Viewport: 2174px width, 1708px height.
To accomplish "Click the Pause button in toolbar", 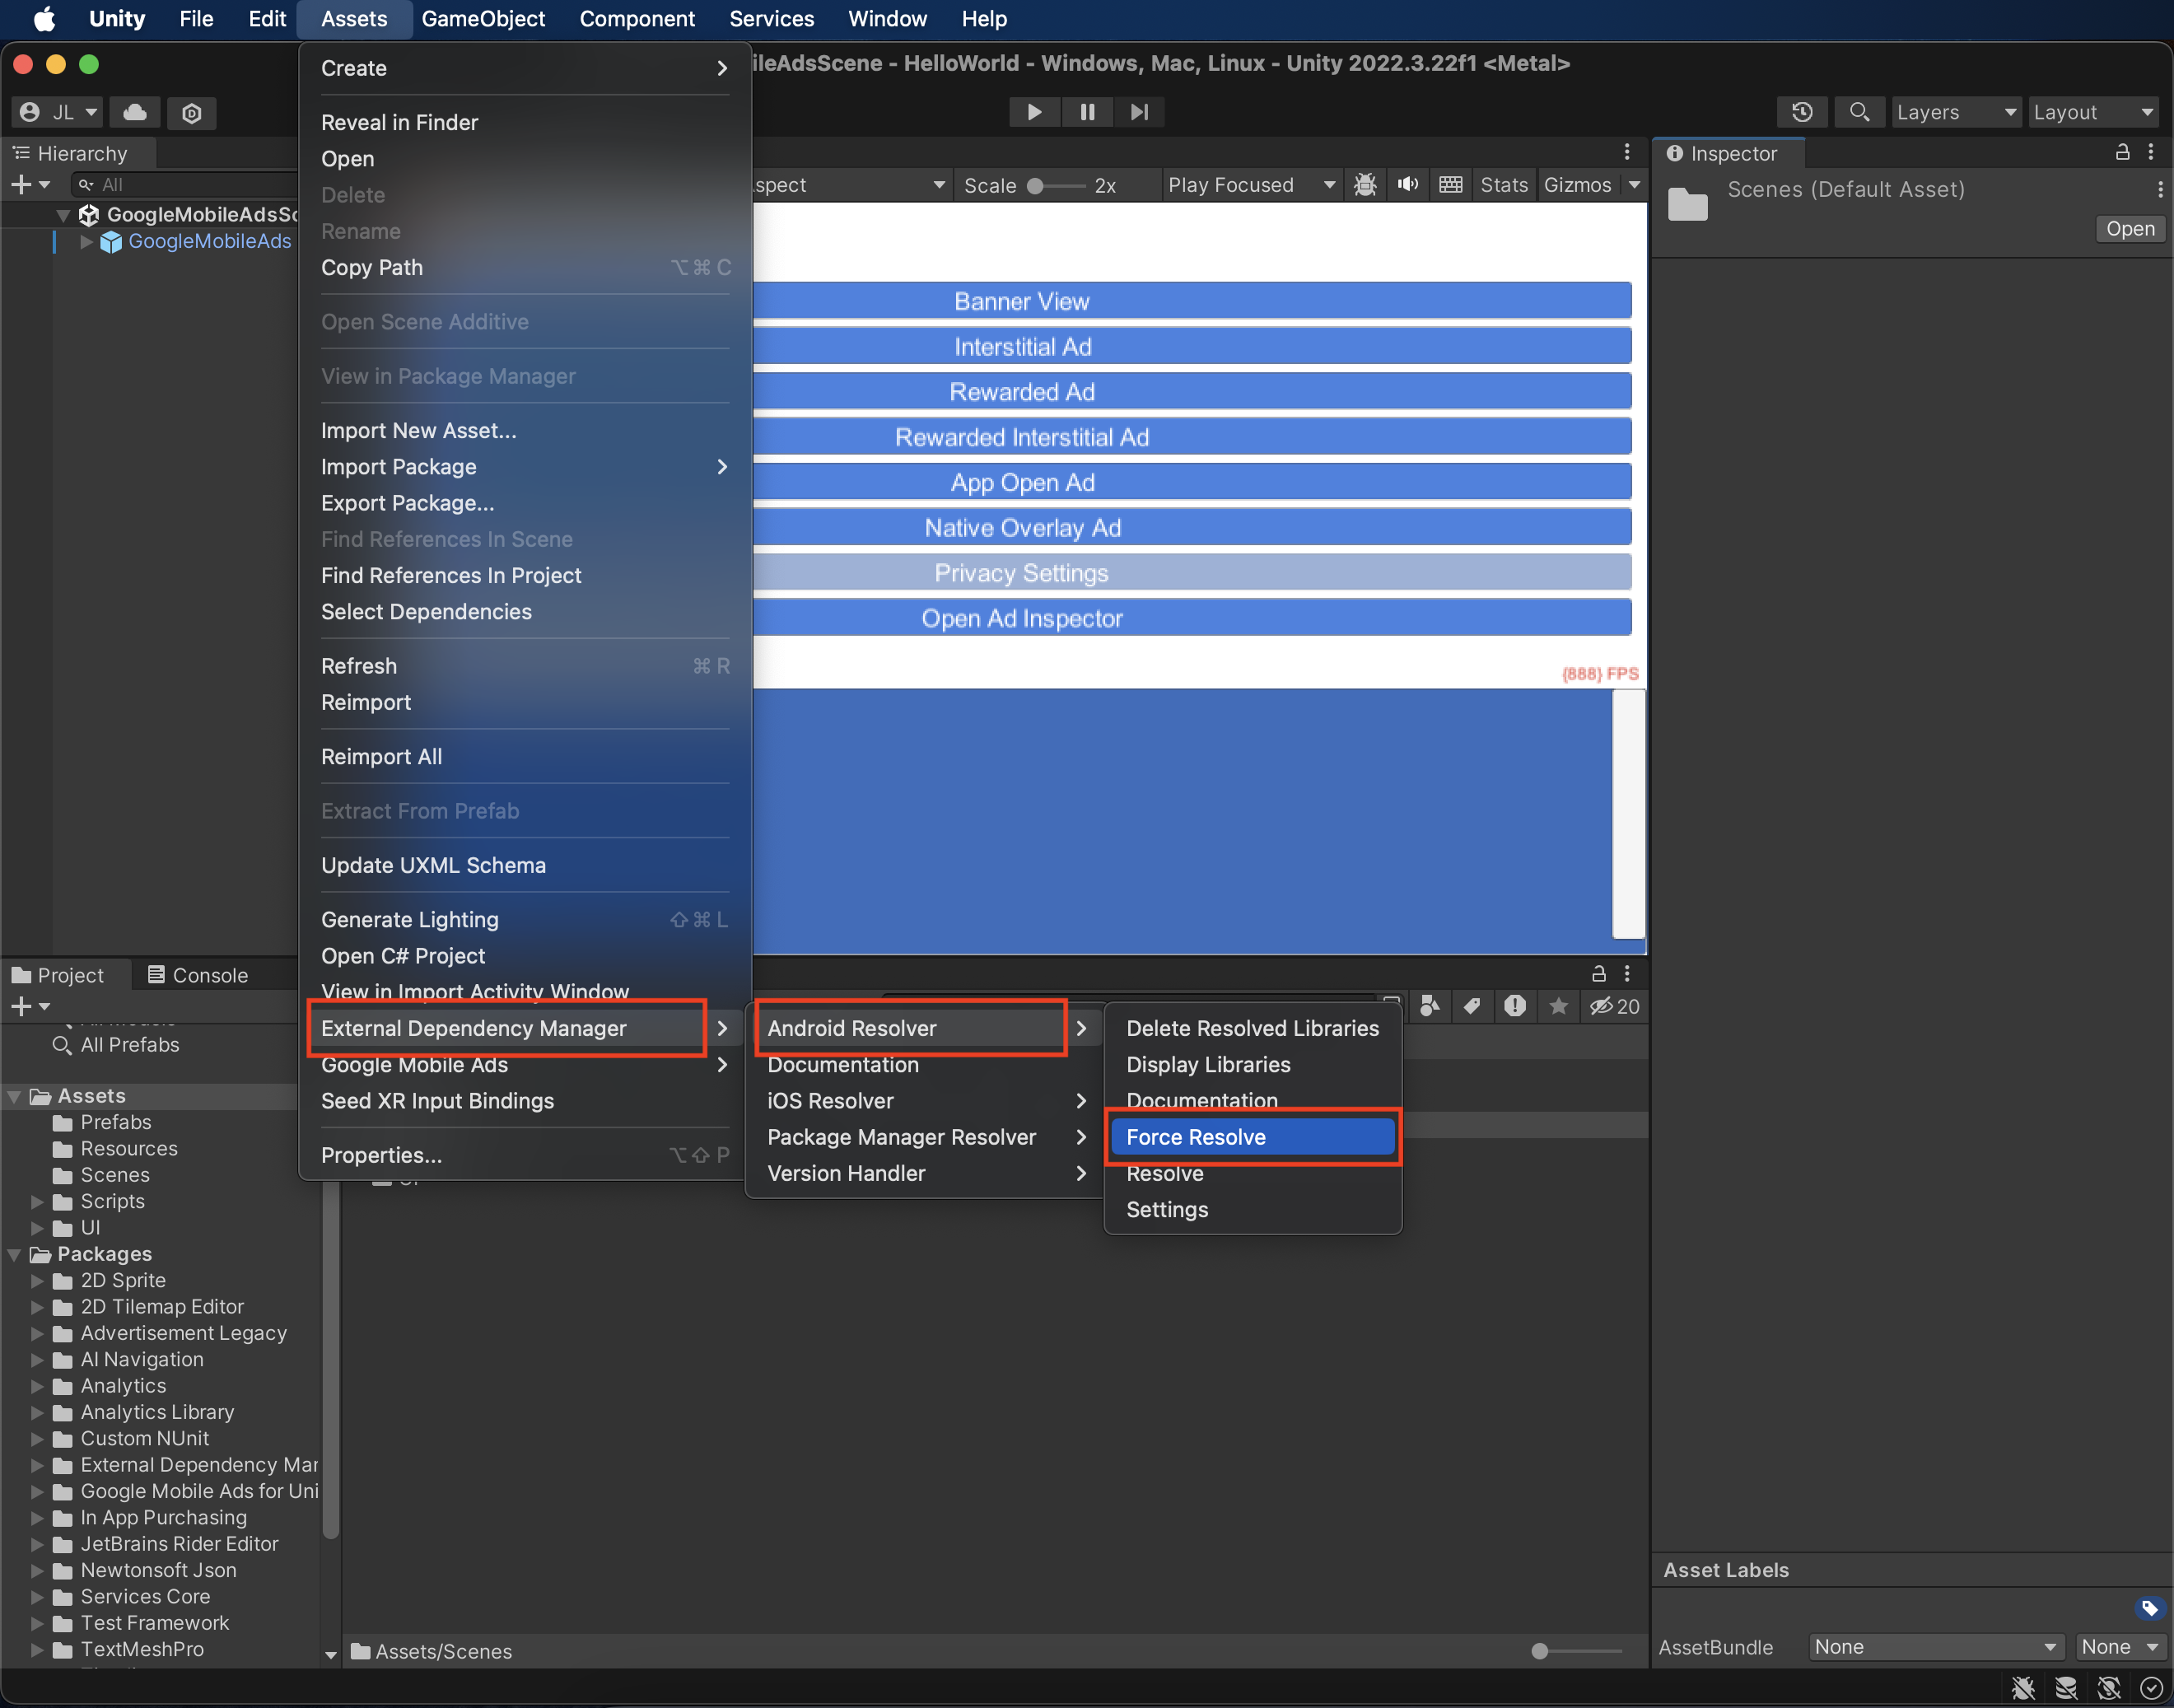I will pos(1087,111).
